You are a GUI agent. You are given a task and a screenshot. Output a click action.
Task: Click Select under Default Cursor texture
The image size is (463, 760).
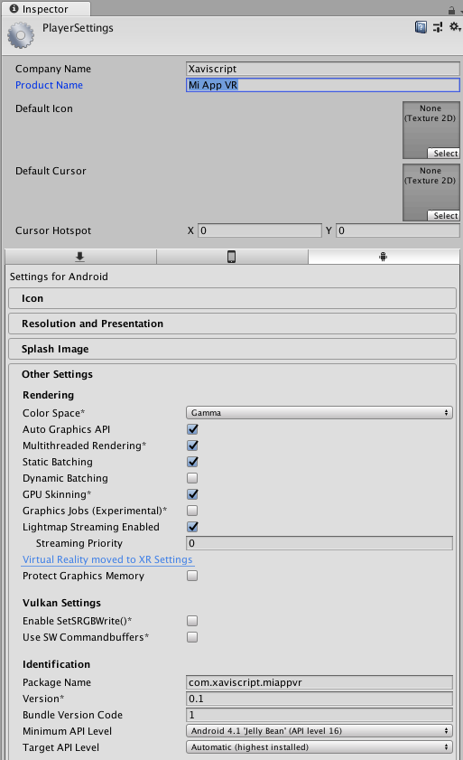coord(443,216)
